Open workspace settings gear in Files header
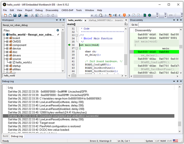This screenshot has height=144, width=184. [x=58, y=30]
